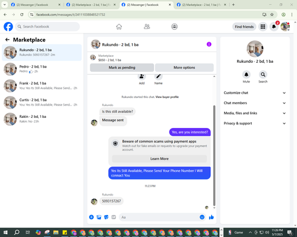Viewport: 297px width, 237px height.
Task: Open the Groups icon in top nav
Action: click(x=174, y=27)
